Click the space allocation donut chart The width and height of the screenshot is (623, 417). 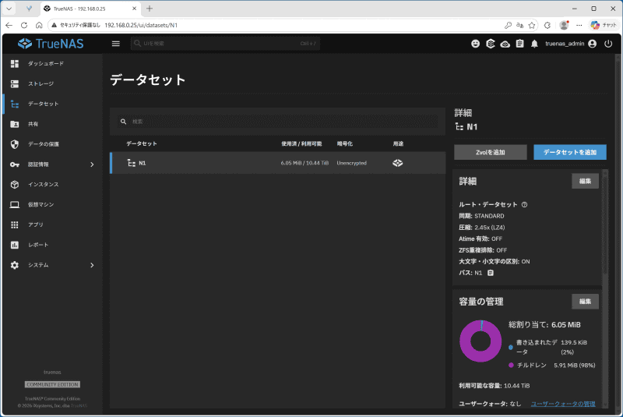tap(480, 341)
